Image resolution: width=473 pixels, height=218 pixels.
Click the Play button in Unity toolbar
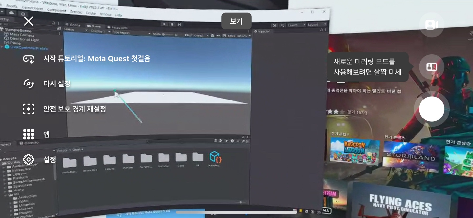pyautogui.click(x=164, y=24)
